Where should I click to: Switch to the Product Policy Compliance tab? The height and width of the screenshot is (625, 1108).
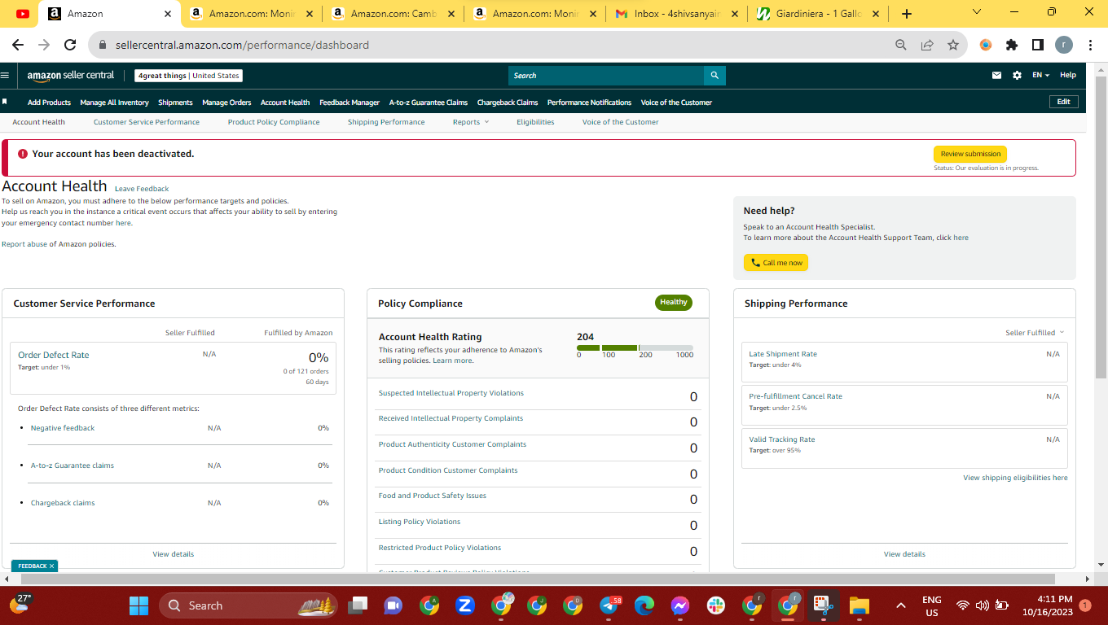(274, 122)
